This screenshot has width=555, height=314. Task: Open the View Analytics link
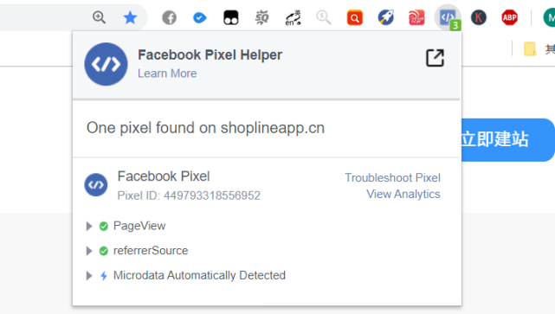(x=403, y=194)
